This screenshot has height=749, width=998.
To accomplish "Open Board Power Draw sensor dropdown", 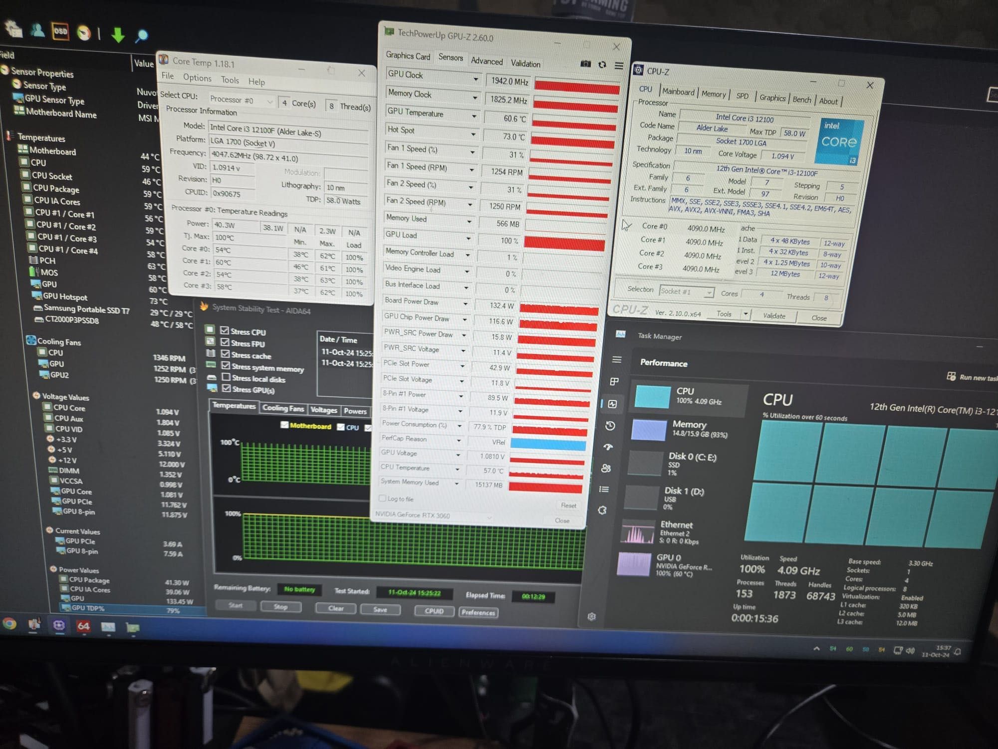I will pyautogui.click(x=465, y=304).
